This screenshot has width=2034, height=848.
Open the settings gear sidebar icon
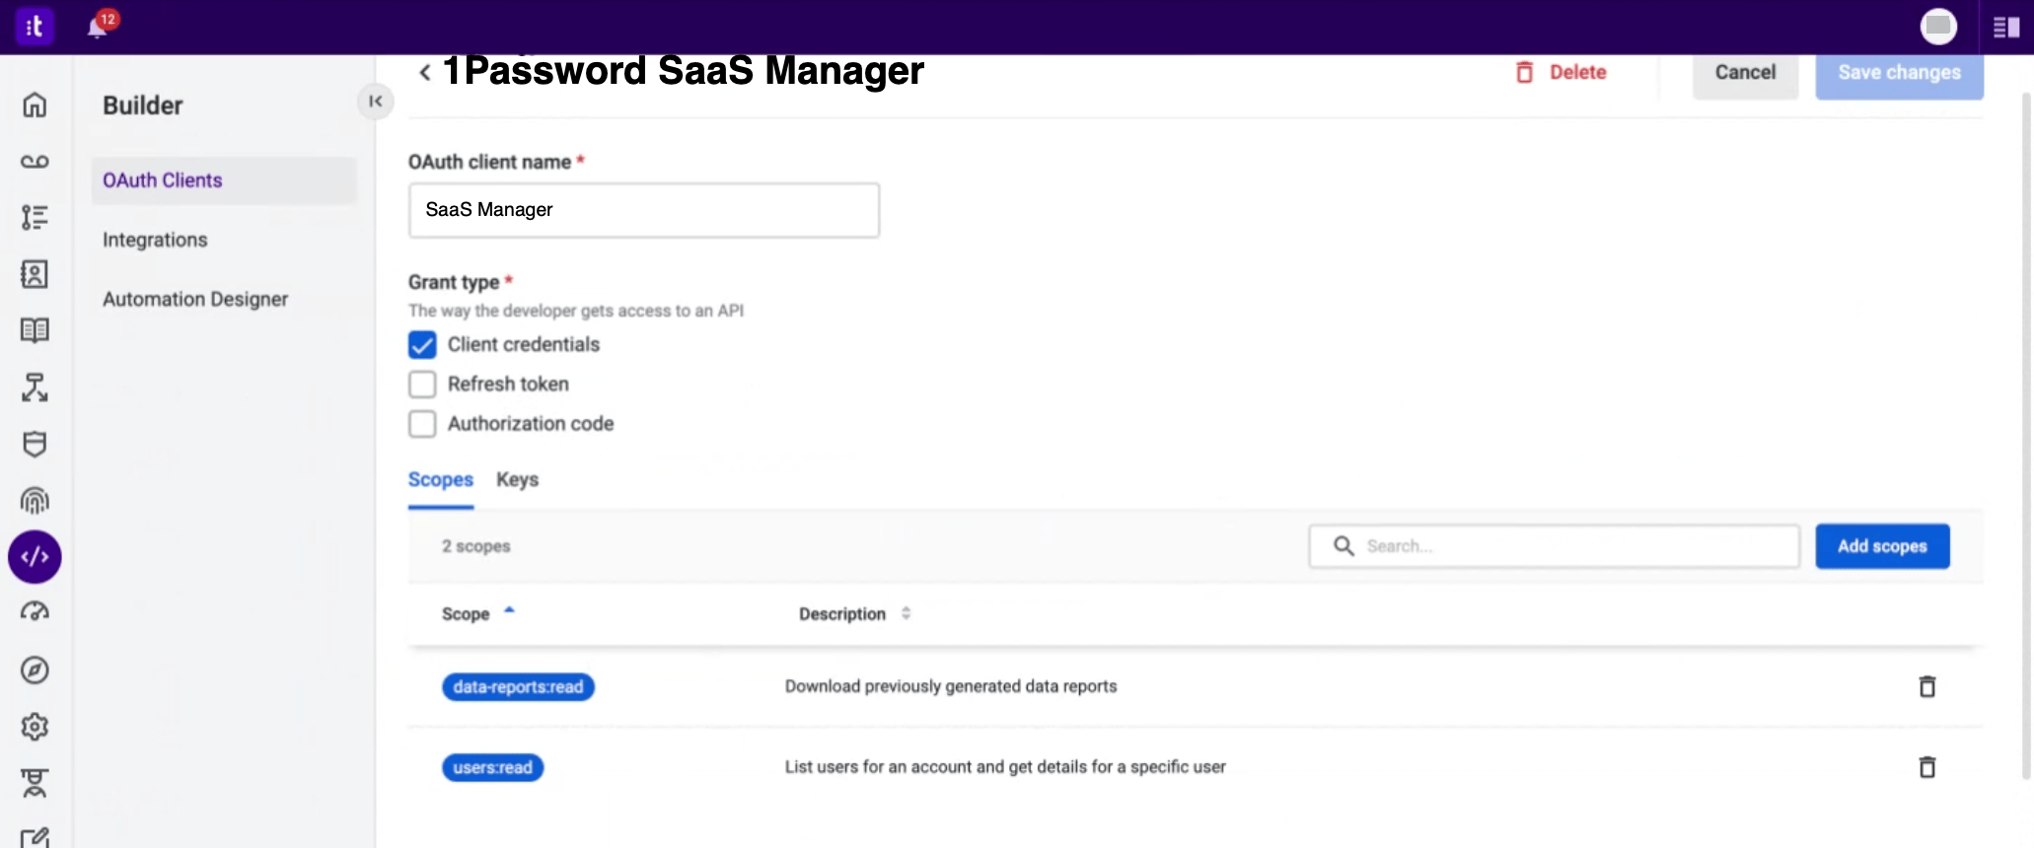35,727
